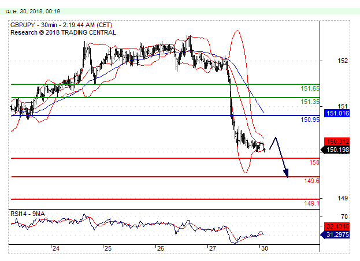Click the blue 151.016 price tag
Viewport: 360px width, 261px height.
[337, 113]
